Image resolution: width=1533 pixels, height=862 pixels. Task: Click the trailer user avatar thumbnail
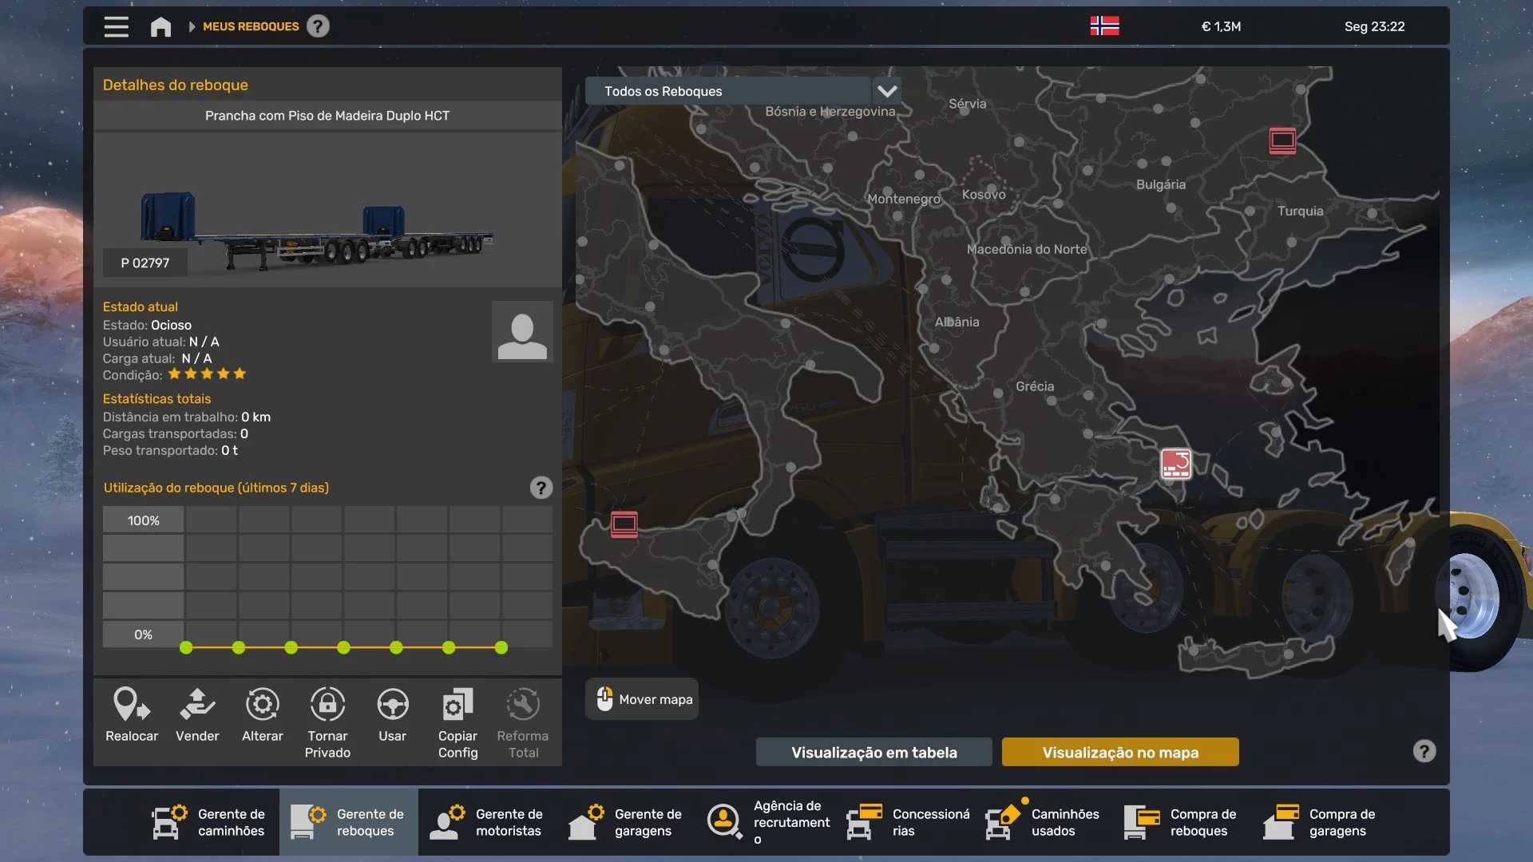(x=522, y=332)
